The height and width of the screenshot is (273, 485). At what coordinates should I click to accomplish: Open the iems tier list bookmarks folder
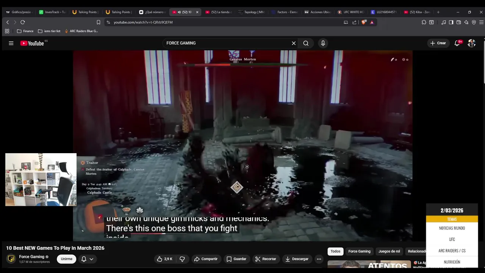(49, 31)
